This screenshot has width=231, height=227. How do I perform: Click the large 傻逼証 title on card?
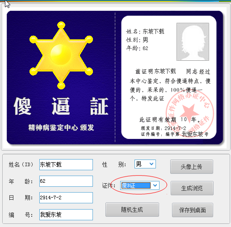(61, 106)
